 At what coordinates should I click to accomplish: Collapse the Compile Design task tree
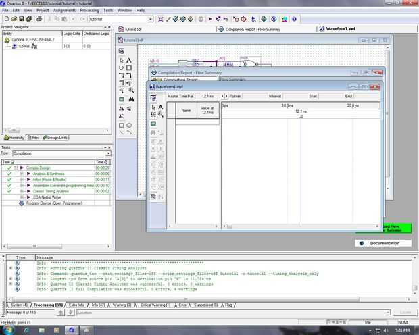(16, 167)
